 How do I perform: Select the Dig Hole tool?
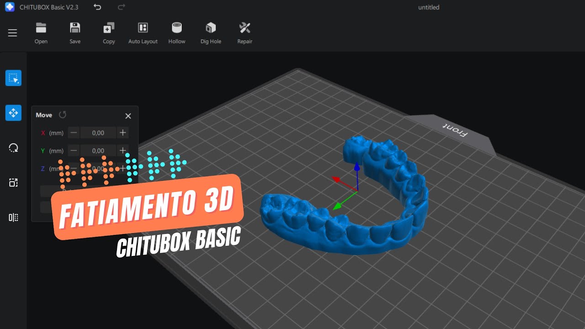pos(211,33)
